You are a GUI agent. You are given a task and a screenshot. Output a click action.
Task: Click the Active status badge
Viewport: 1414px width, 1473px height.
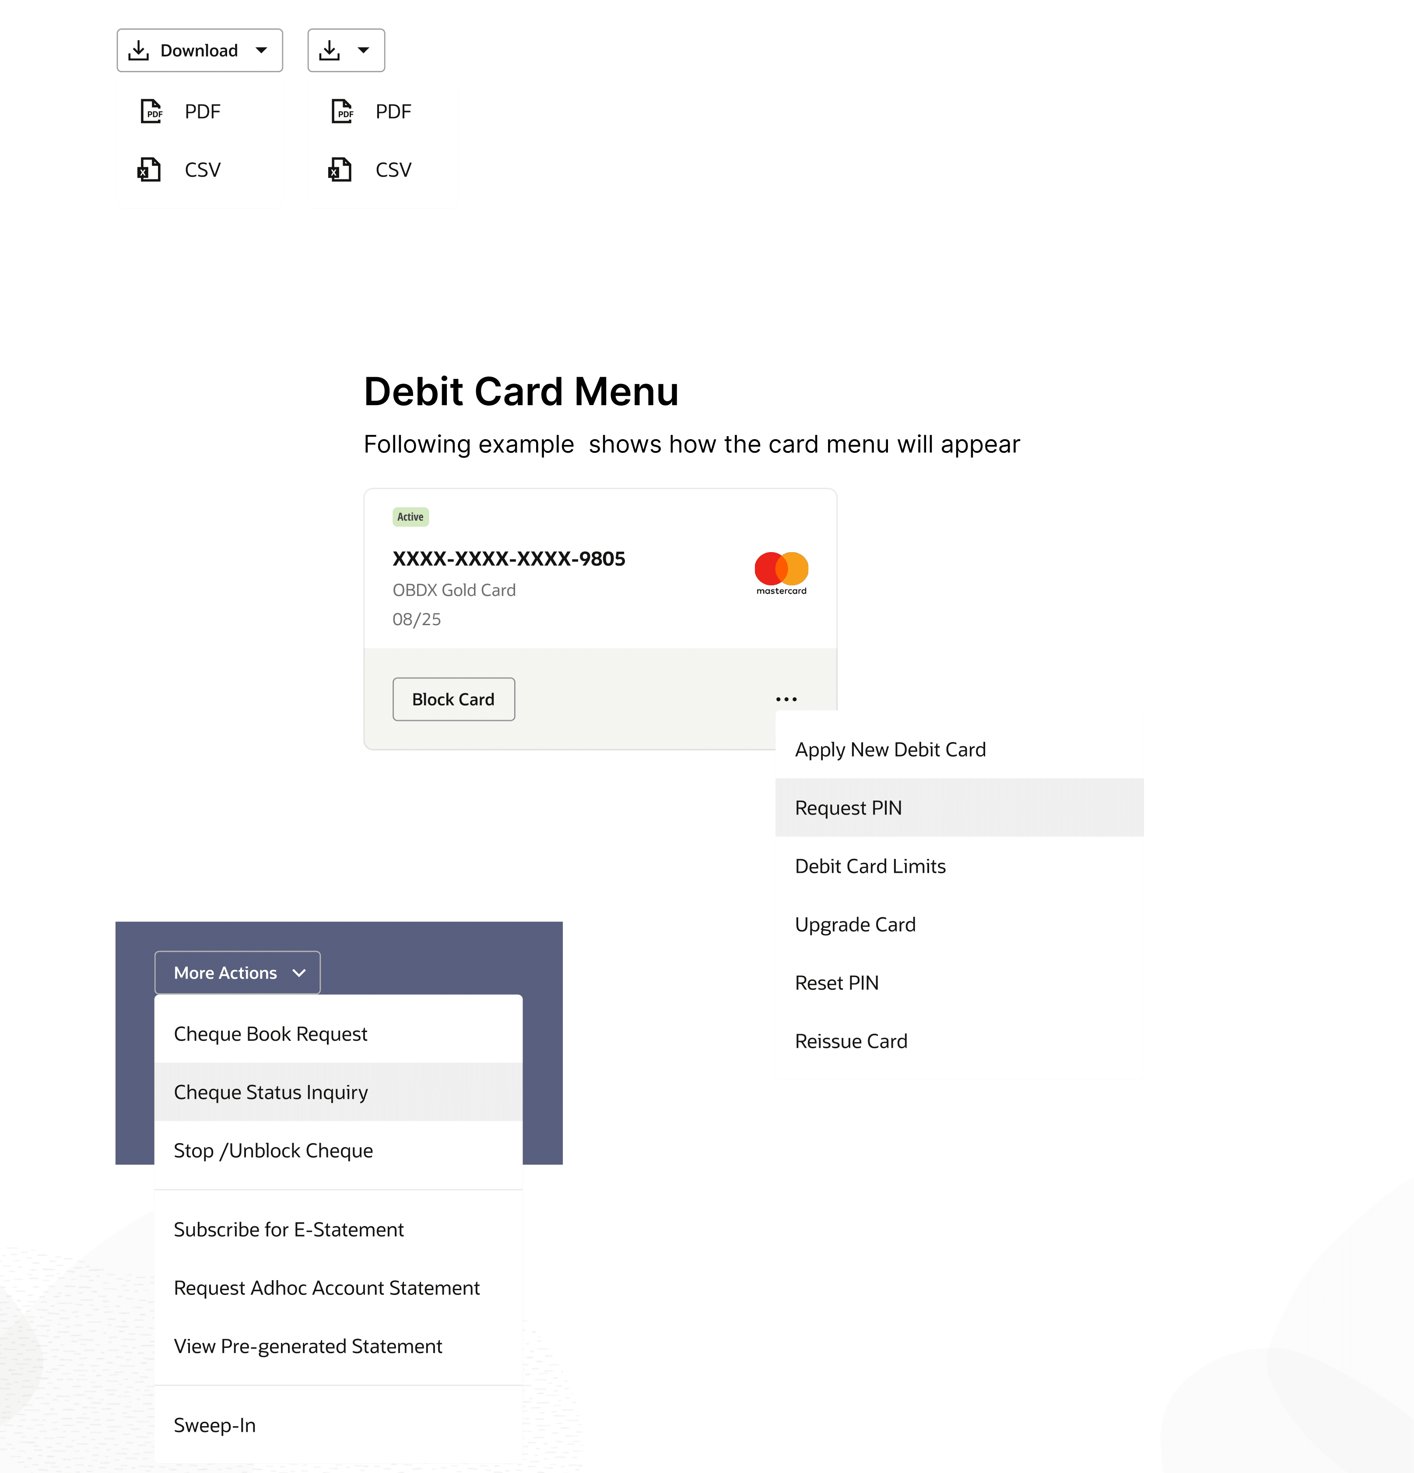pyautogui.click(x=411, y=516)
